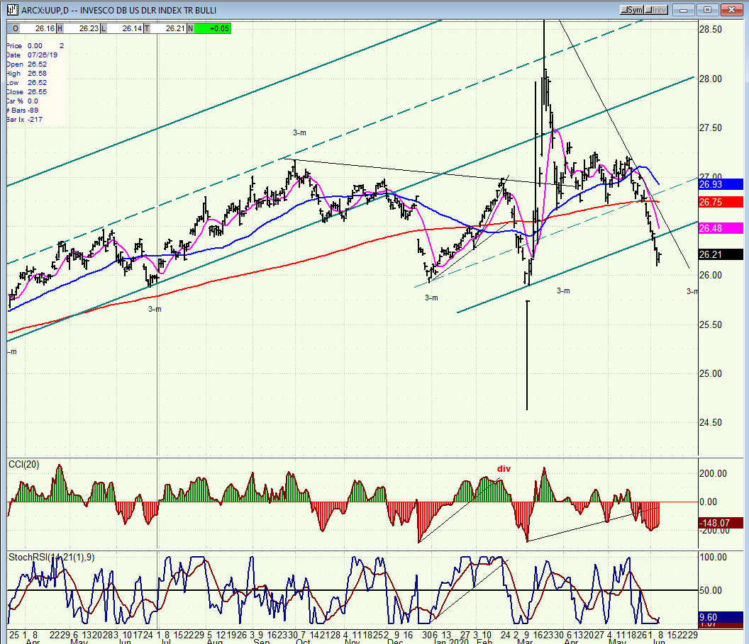This screenshot has width=749, height=644.
Task: Select the Low price field showing 26.14
Action: pos(123,28)
